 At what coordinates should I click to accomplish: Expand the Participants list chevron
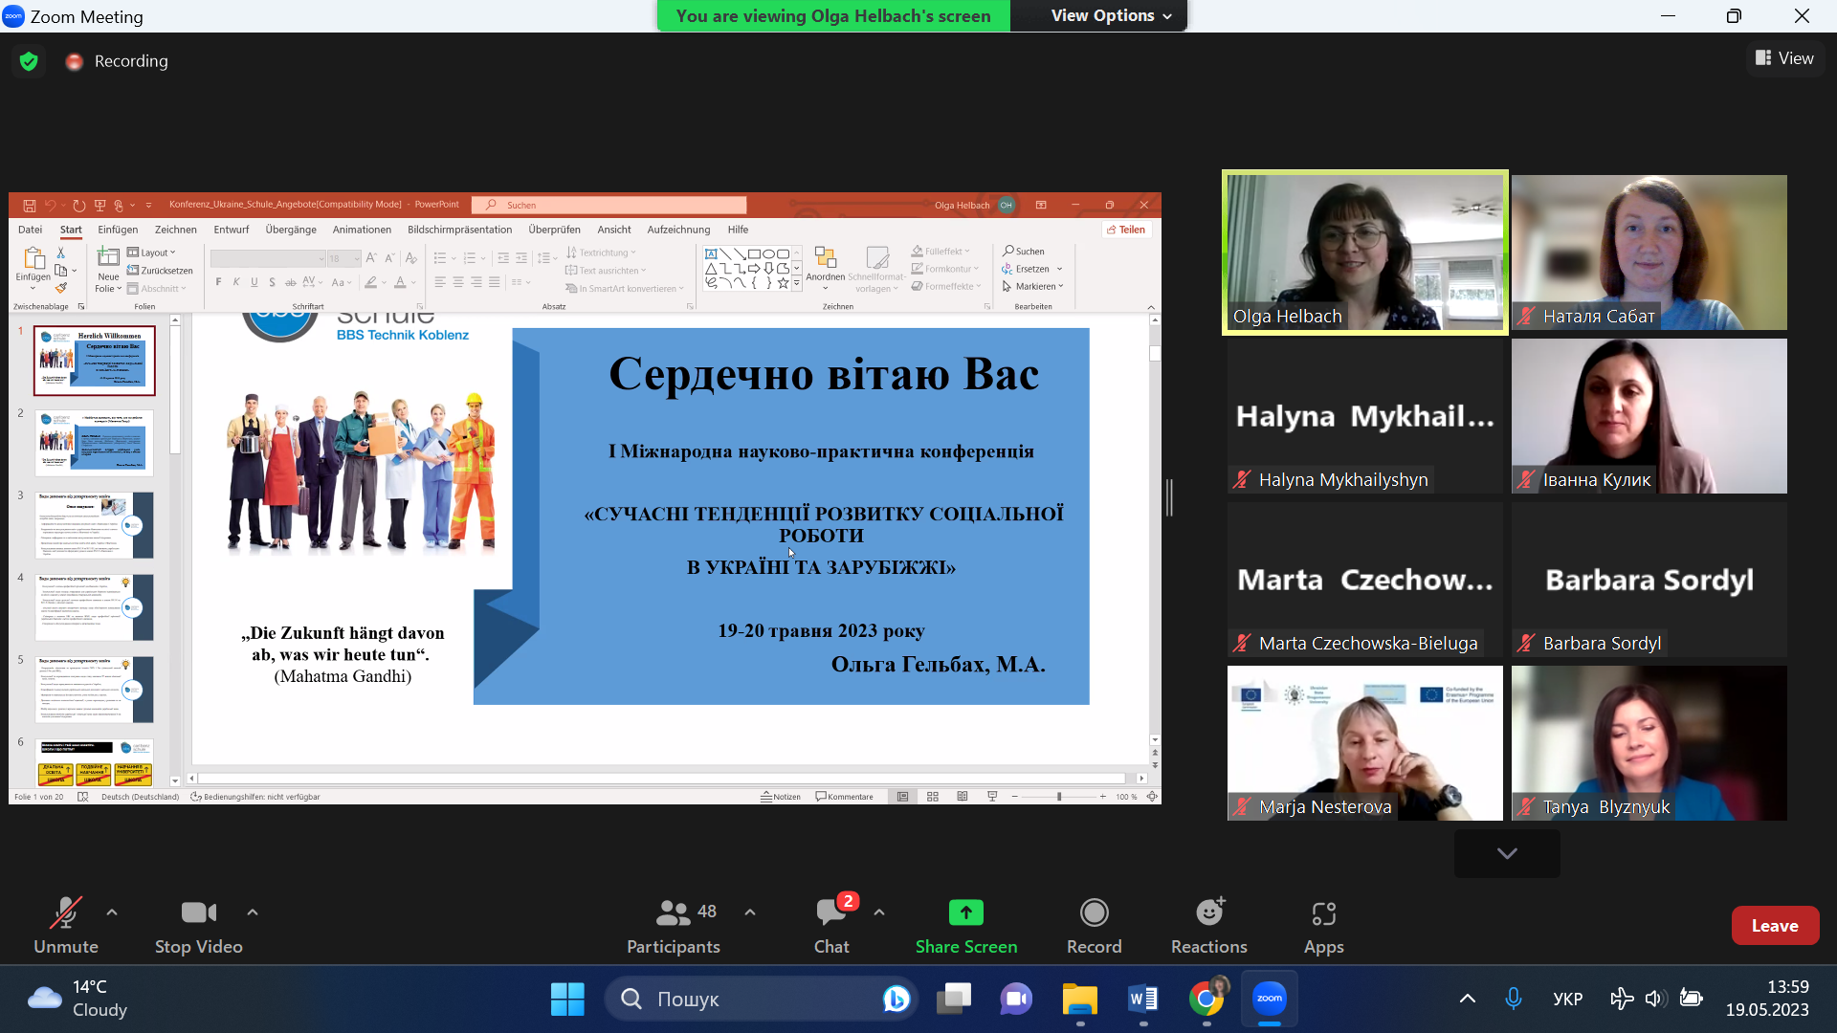coord(750,912)
